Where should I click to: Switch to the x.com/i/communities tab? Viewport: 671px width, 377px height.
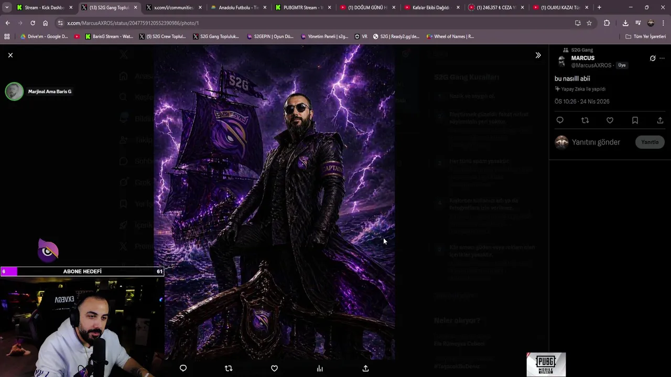[x=174, y=7]
